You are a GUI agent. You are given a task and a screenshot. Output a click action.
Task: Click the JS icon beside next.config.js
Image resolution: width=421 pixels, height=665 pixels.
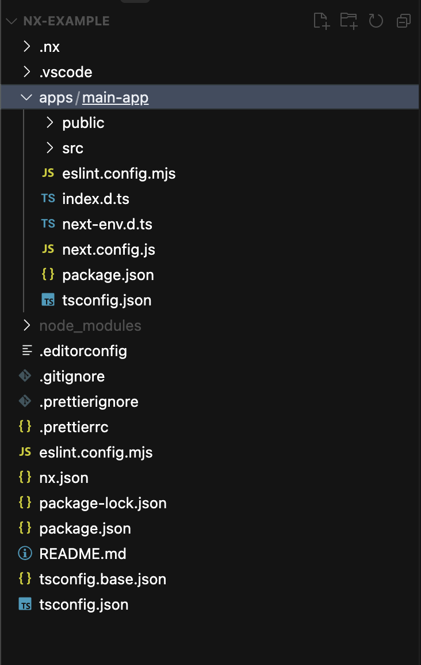click(48, 250)
